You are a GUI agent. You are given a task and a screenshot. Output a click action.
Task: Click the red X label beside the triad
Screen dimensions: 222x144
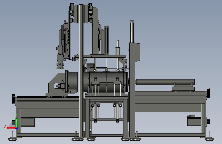5,126
